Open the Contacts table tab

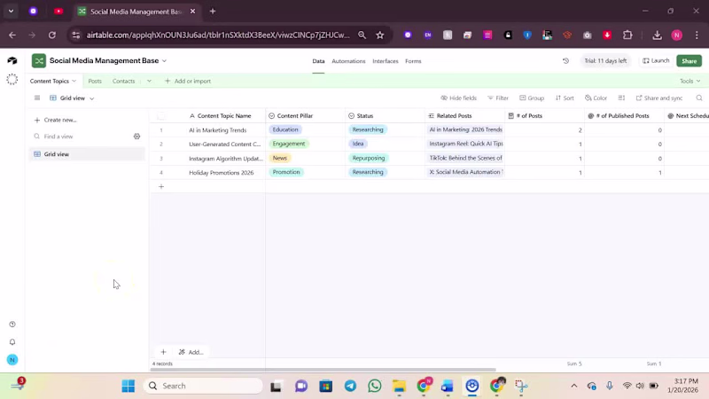click(x=123, y=81)
